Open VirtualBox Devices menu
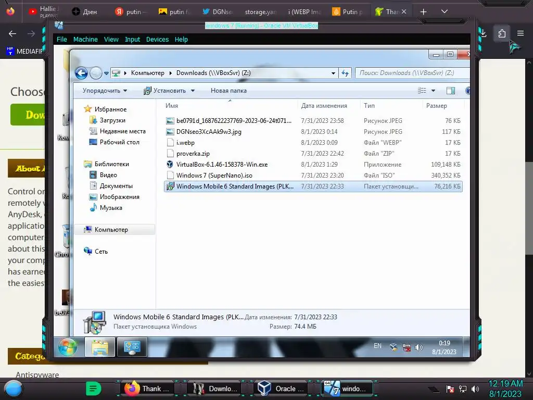Screen dimensions: 533x400 [x=157, y=40]
